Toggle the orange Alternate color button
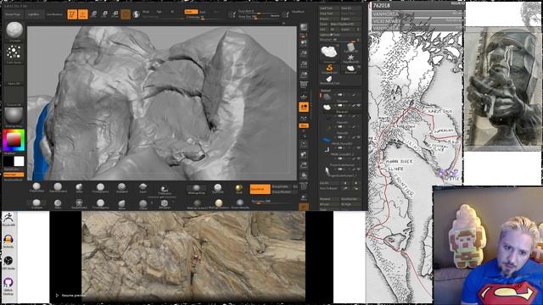 coord(14,175)
